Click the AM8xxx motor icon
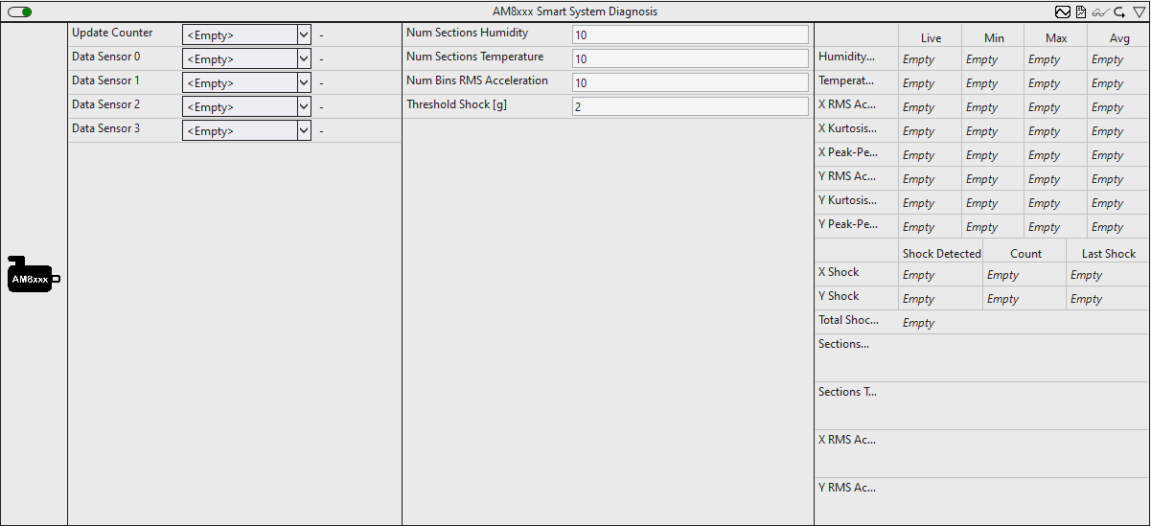 tap(34, 275)
